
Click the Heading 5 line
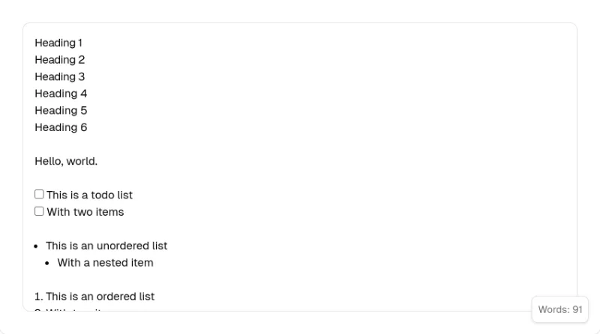click(61, 110)
